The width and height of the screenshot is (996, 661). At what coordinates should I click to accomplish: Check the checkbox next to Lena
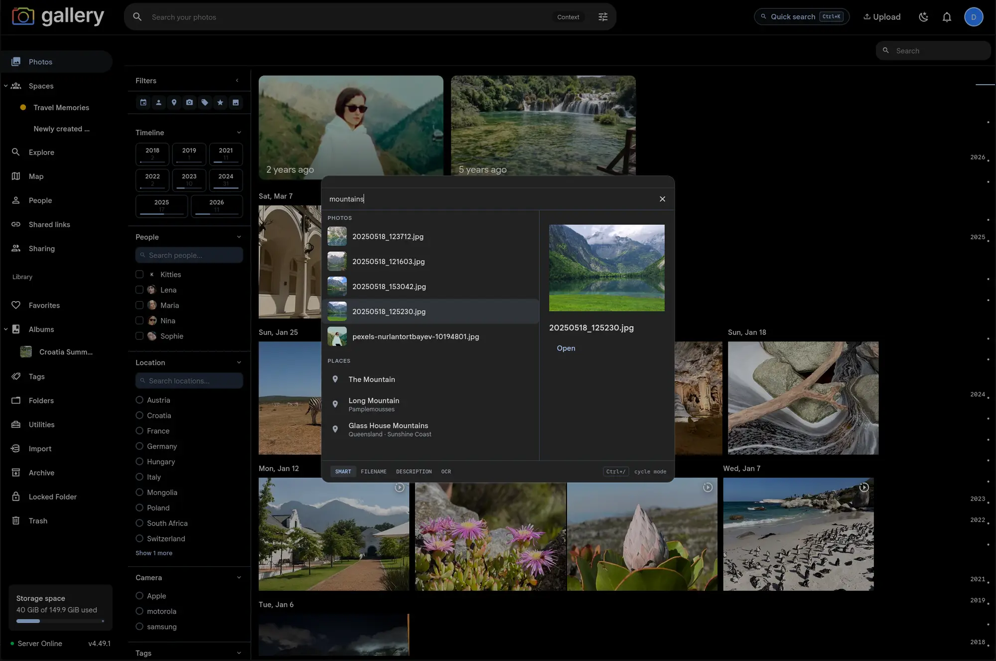pyautogui.click(x=139, y=290)
